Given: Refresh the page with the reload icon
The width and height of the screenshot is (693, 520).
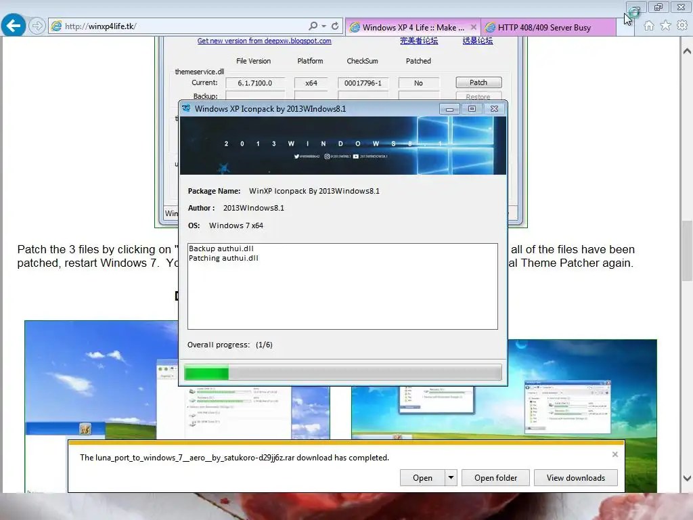Looking at the screenshot, I should [x=335, y=26].
